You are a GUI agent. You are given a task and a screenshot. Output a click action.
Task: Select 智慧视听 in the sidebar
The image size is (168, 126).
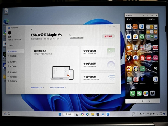pyautogui.click(x=12, y=72)
